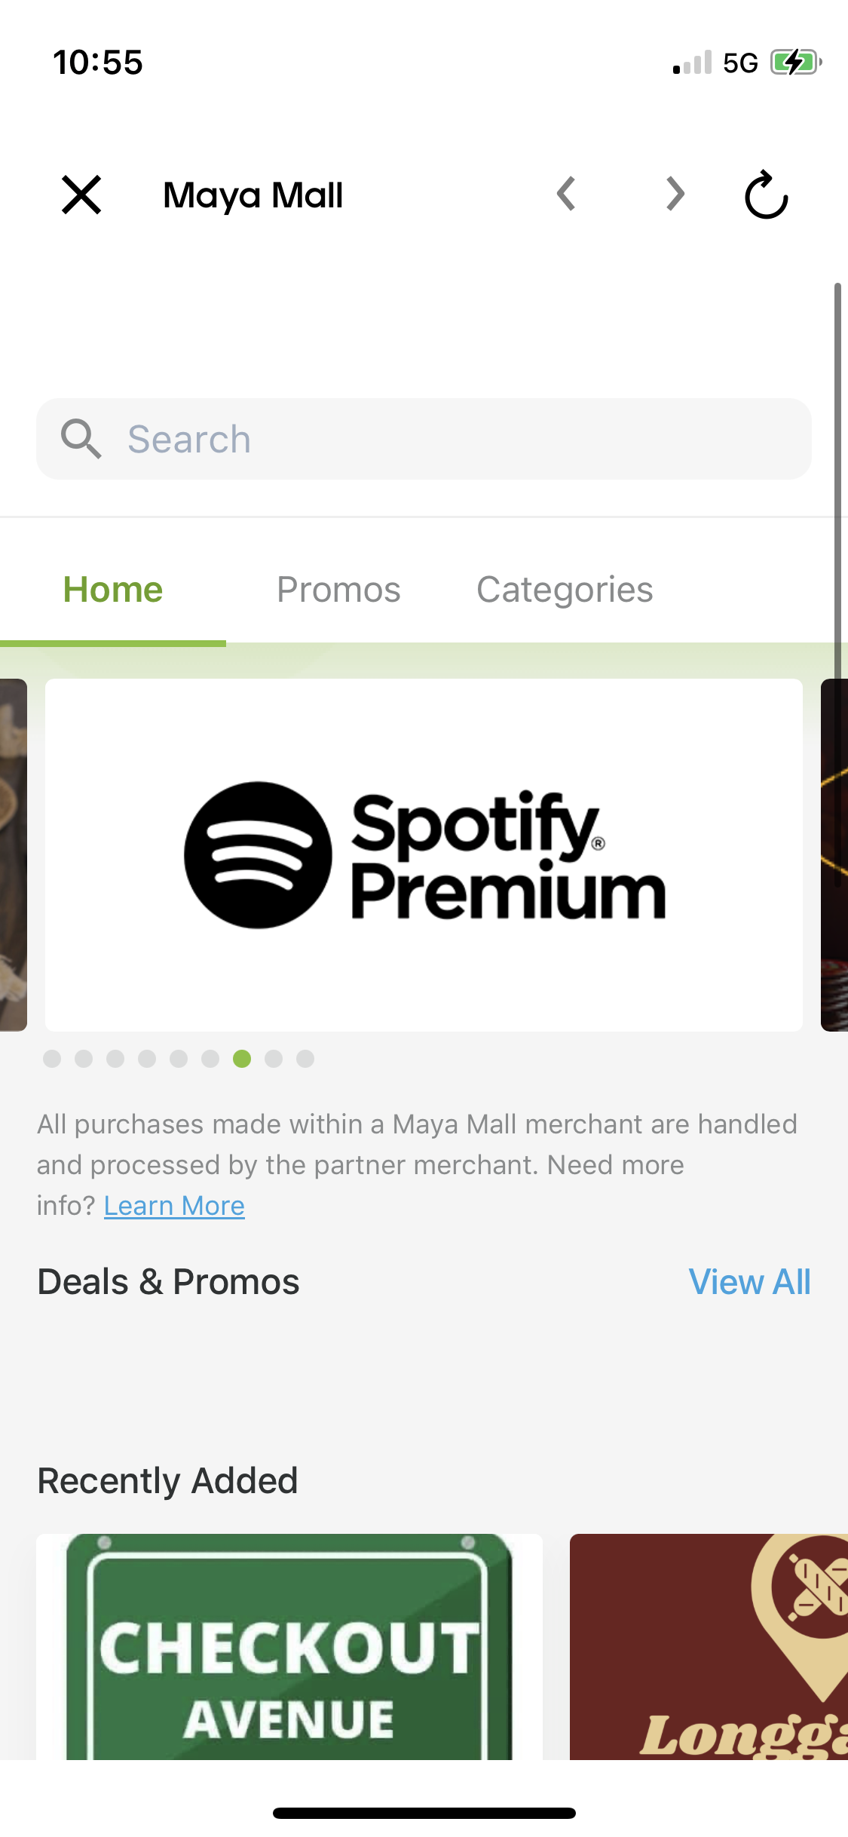Go forward with the right chevron
The width and height of the screenshot is (848, 1837).
(x=675, y=194)
